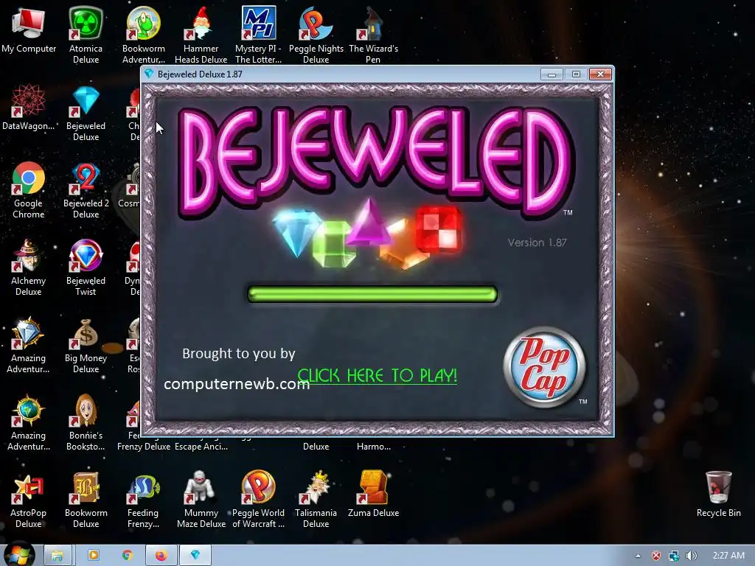Image resolution: width=755 pixels, height=566 pixels.
Task: Open Mystery PI The Lottery shortcut
Action: coord(259,35)
